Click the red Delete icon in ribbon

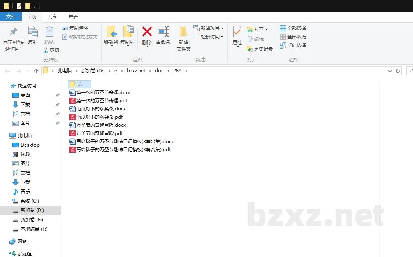coord(147,32)
